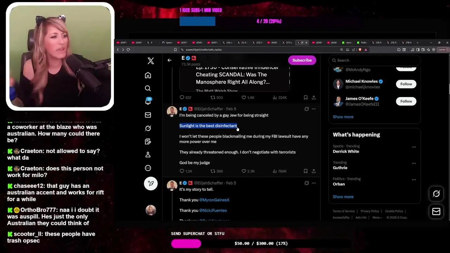Image resolution: width=450 pixels, height=253 pixels.
Task: Open the Terms of Service link
Action: coord(344,211)
